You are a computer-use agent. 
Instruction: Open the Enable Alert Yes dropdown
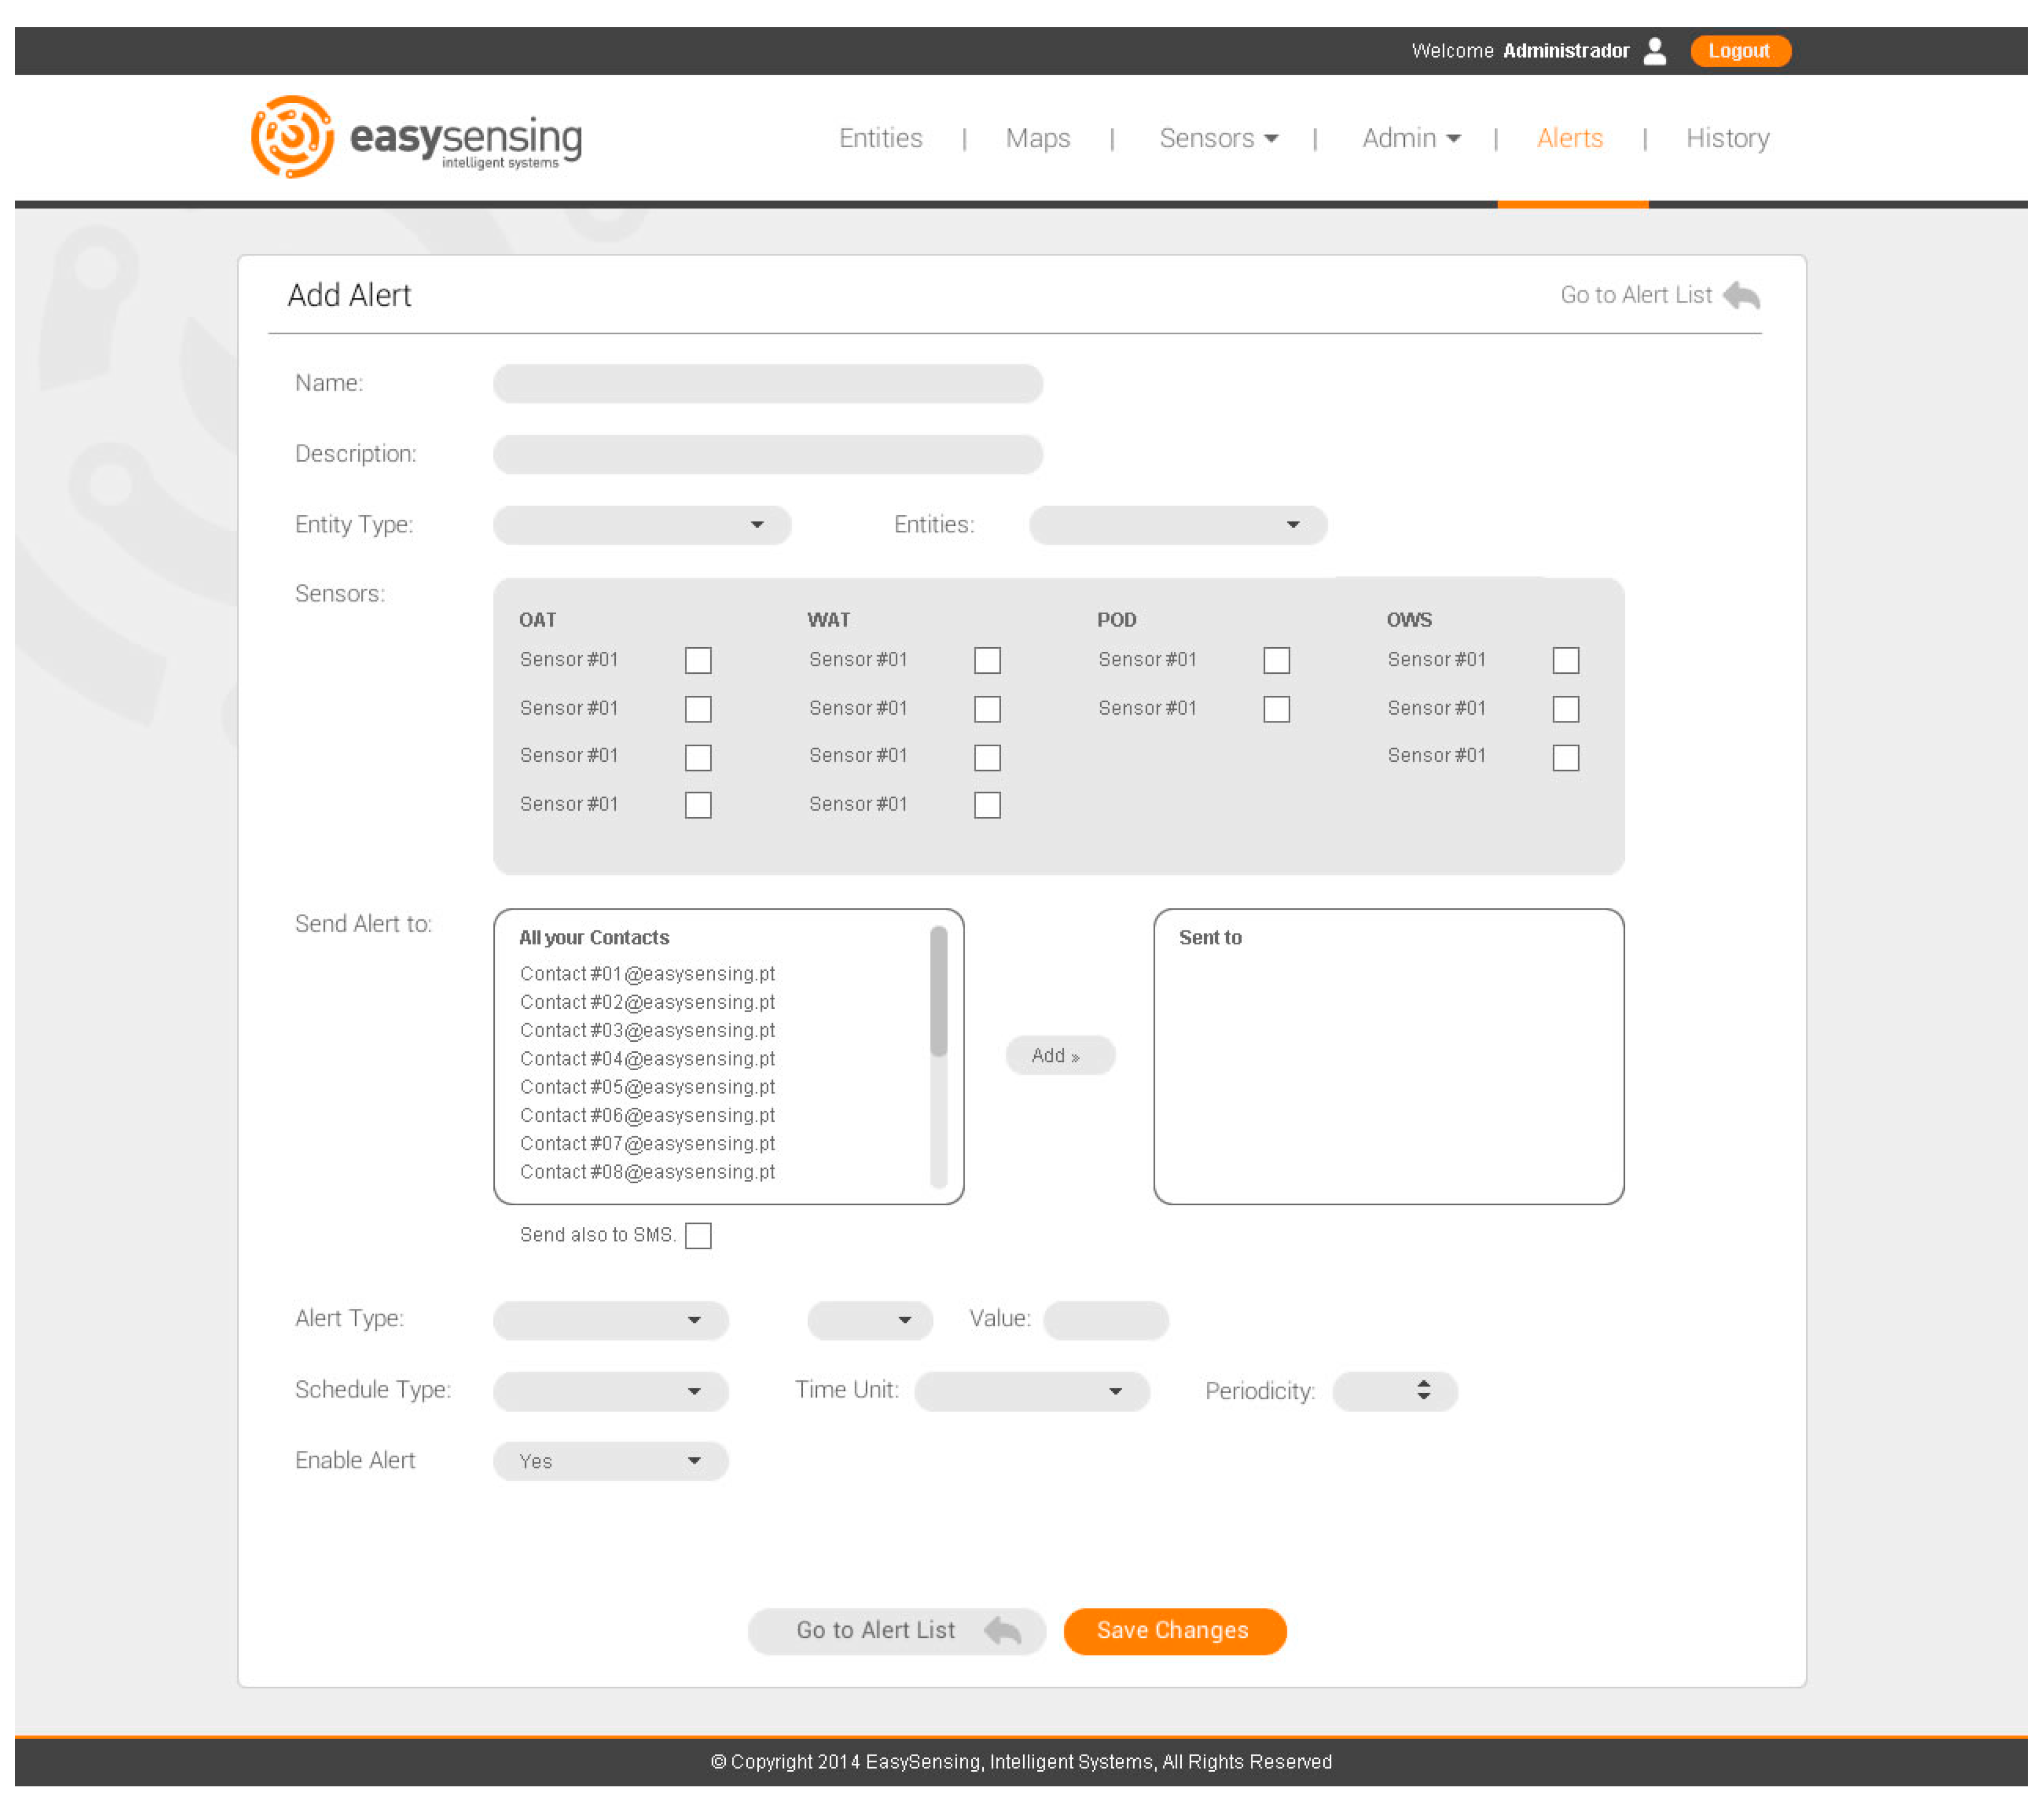coord(610,1461)
